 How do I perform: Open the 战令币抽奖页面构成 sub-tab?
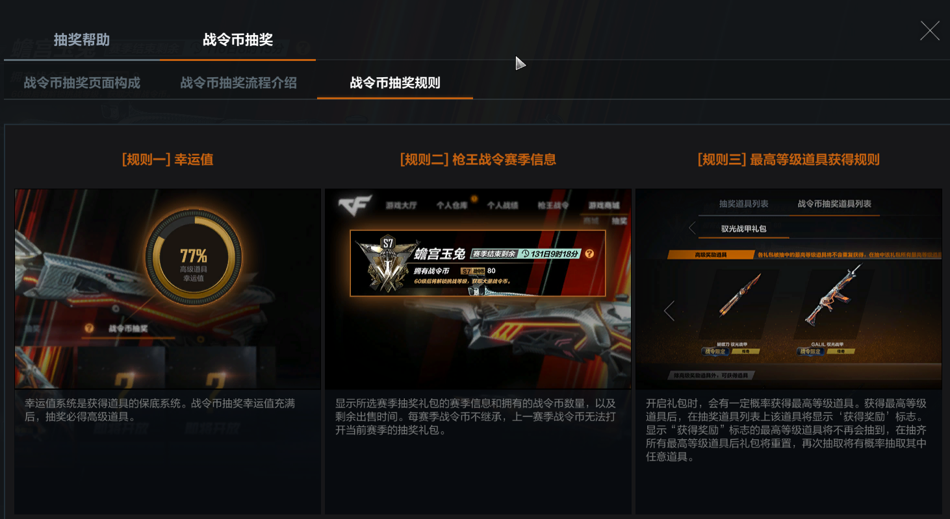click(82, 83)
